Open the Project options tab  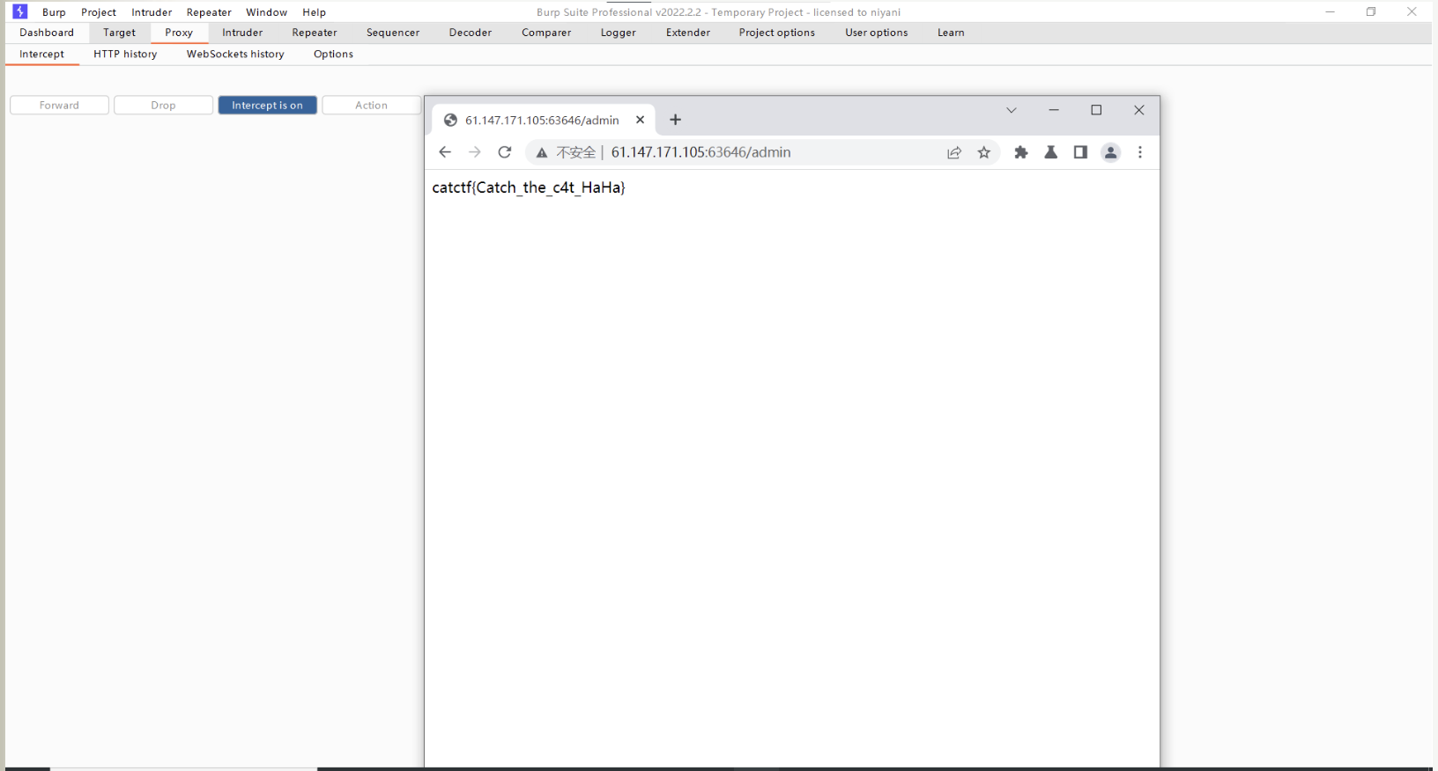click(x=777, y=33)
